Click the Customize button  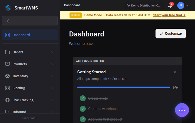point(170,33)
